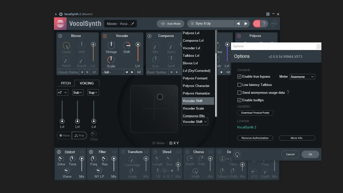The image size is (343, 193).
Task: Open the VocalSynth 2 license link
Action: tap(247, 127)
